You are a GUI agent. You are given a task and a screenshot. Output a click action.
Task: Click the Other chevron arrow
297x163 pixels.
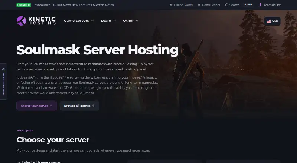tap(137, 21)
